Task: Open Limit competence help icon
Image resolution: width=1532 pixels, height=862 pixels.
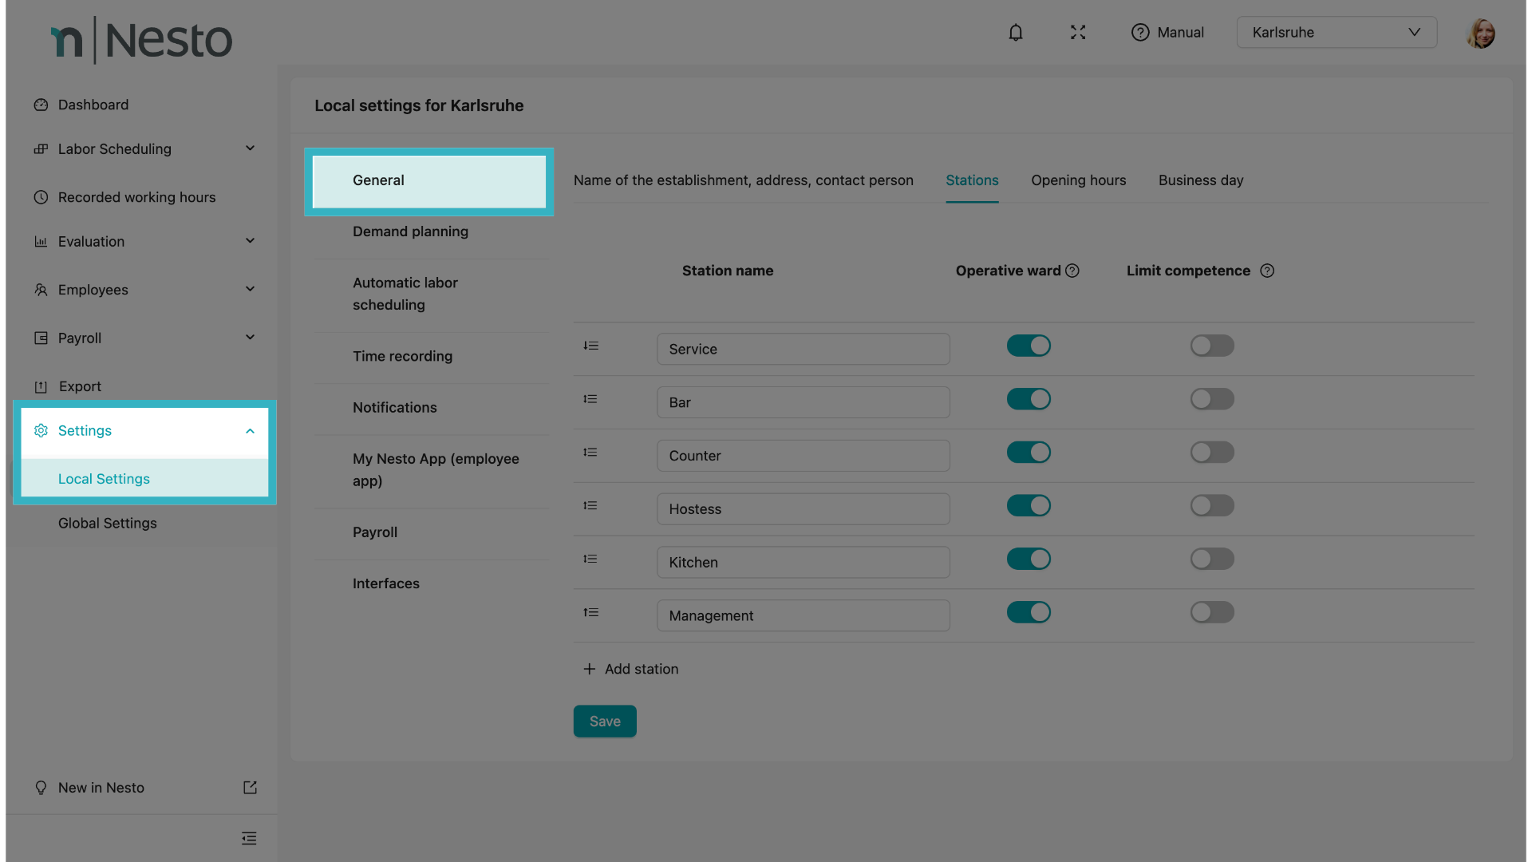Action: 1267,271
